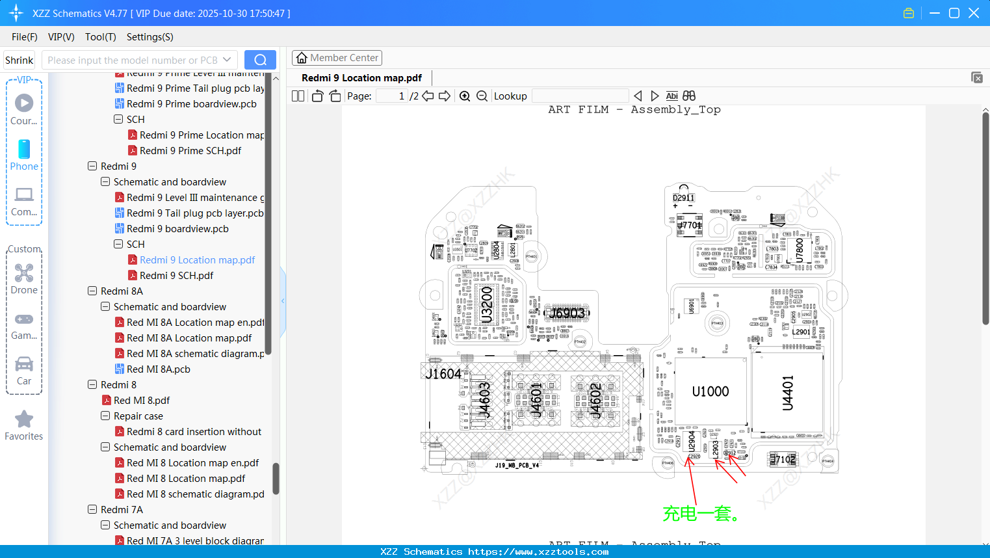Zoom out of the PDF page

(x=482, y=96)
